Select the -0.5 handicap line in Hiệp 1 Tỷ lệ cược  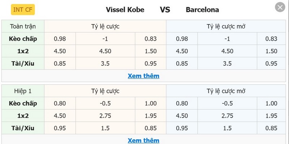tap(105, 103)
